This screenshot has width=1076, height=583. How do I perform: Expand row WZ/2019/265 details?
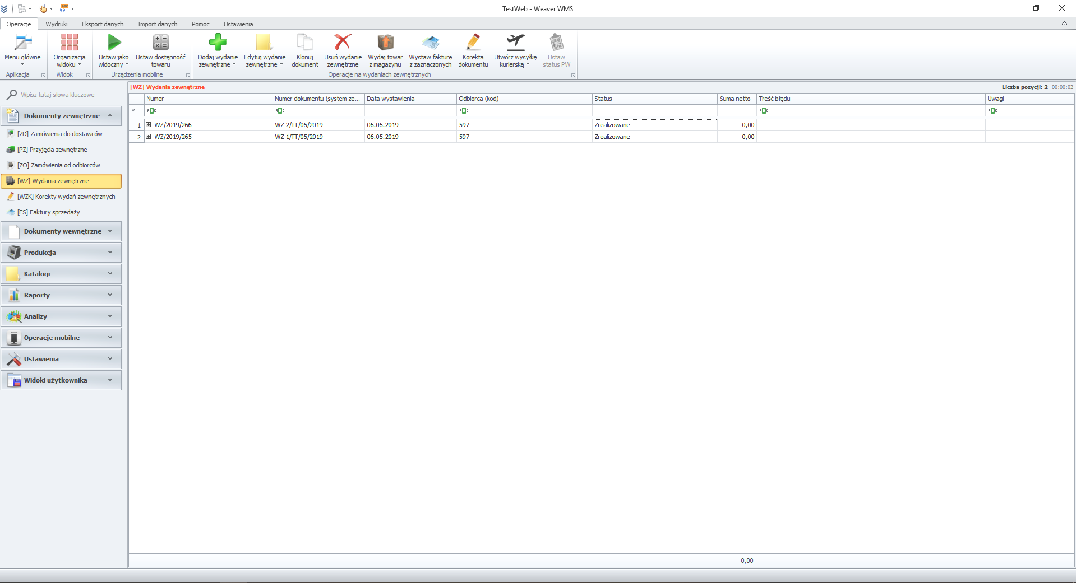(x=149, y=137)
